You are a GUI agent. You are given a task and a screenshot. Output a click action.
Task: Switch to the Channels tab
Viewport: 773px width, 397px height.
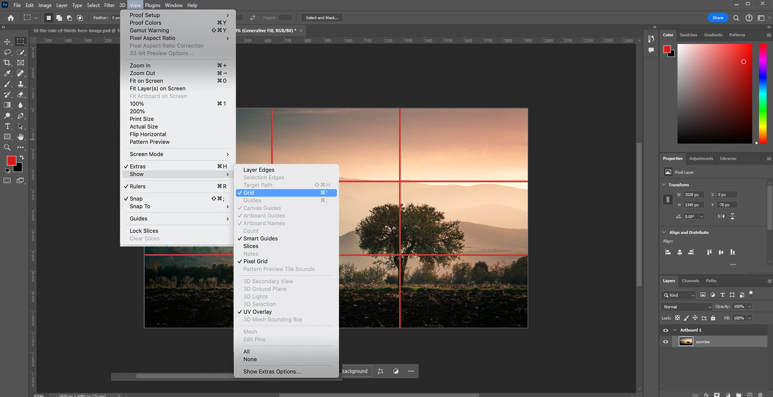690,281
